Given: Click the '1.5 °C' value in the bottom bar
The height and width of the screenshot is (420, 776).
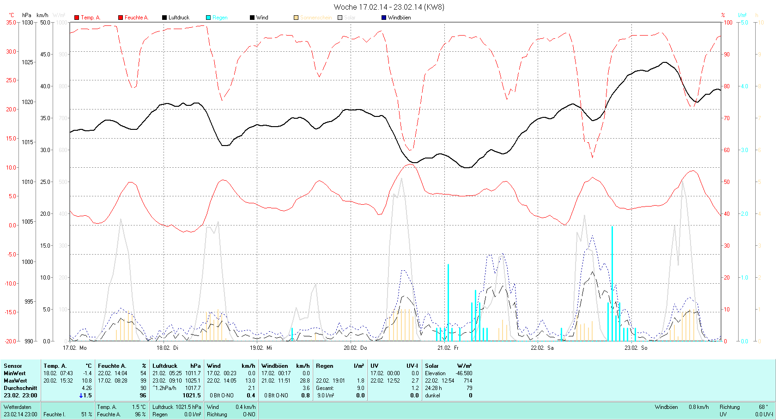Looking at the screenshot, I should tap(139, 407).
